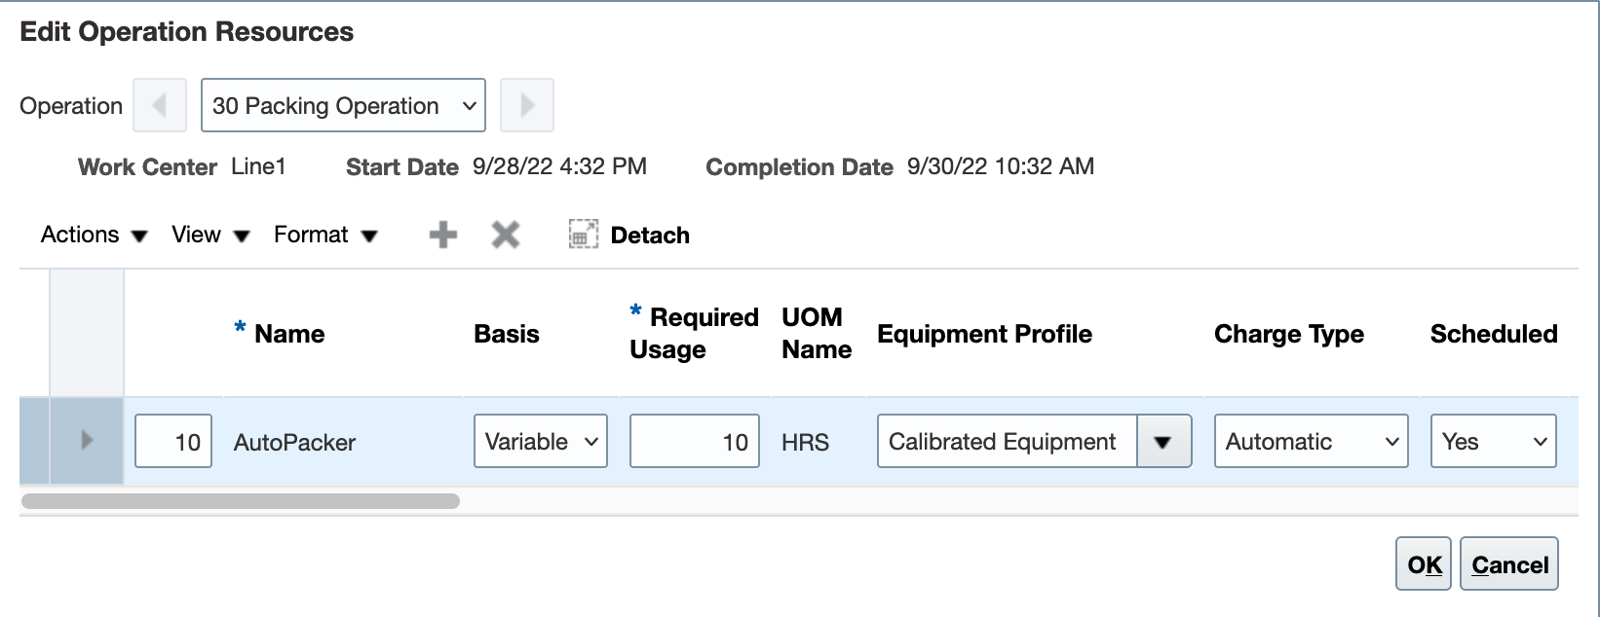Click the add resource plus icon
This screenshot has height=617, width=1600.
click(x=443, y=235)
